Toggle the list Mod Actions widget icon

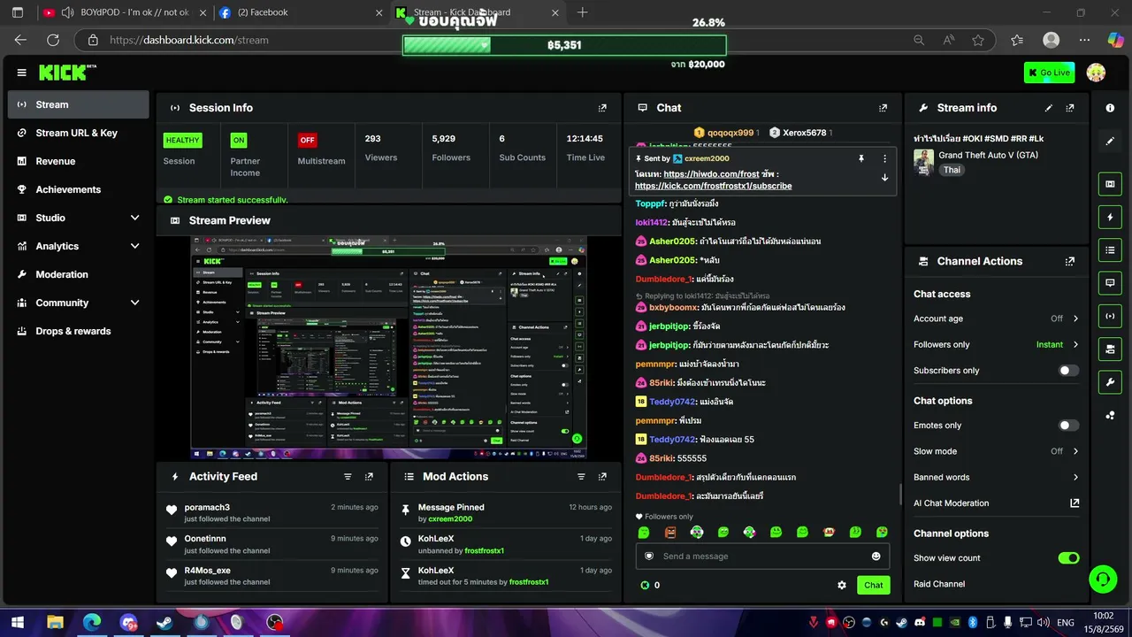click(x=1110, y=250)
